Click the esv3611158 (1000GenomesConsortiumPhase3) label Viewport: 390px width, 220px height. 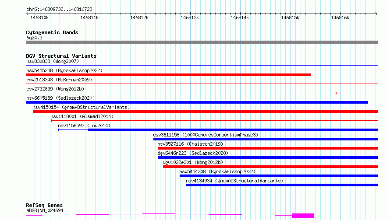tap(206, 135)
